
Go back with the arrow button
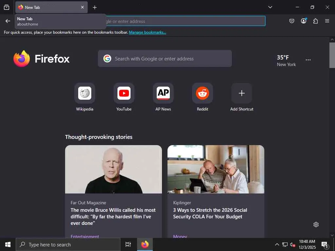coord(8,21)
